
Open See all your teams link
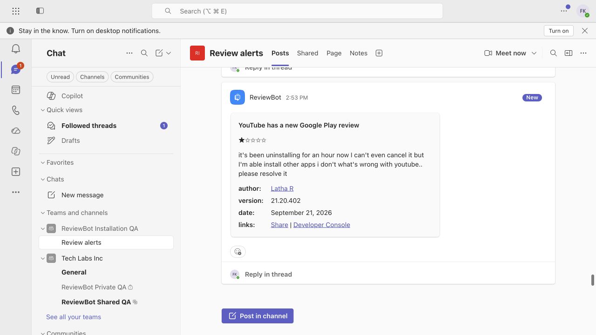(x=74, y=317)
